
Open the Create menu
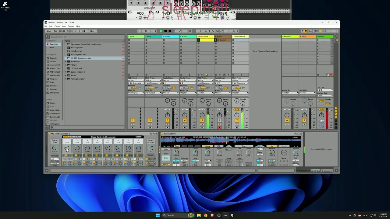tap(57, 26)
